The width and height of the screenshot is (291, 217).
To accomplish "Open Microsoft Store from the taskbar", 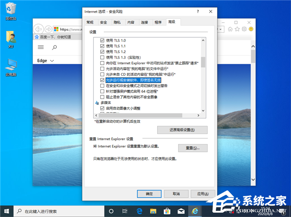I will point(167,211).
